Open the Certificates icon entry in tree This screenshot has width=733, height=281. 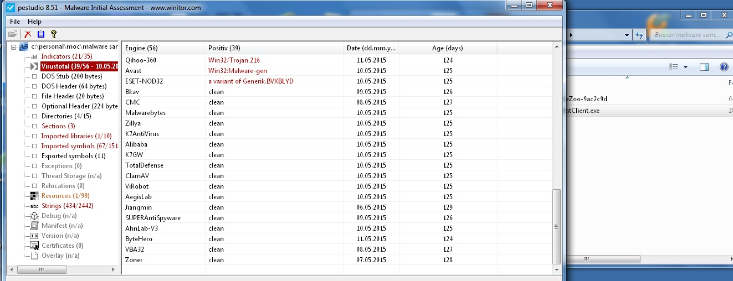34,246
